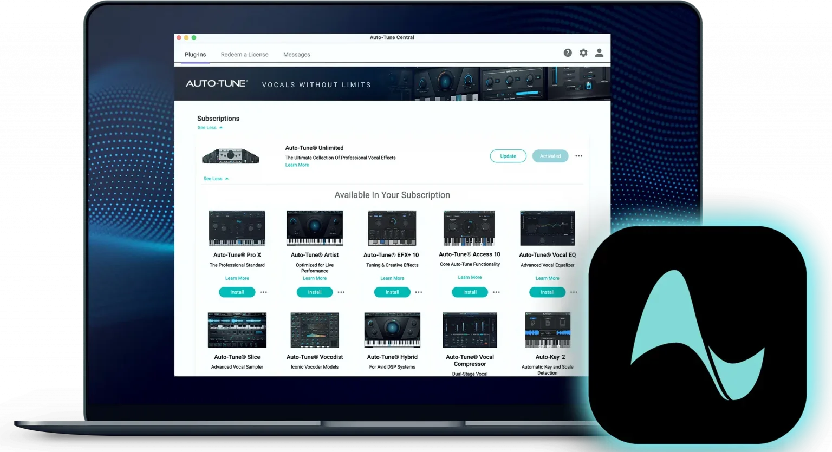Click 'Available In Your Subscription' heading
The width and height of the screenshot is (832, 452).
392,195
